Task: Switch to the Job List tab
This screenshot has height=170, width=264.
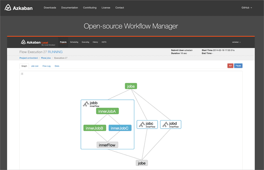Action: 35,66
